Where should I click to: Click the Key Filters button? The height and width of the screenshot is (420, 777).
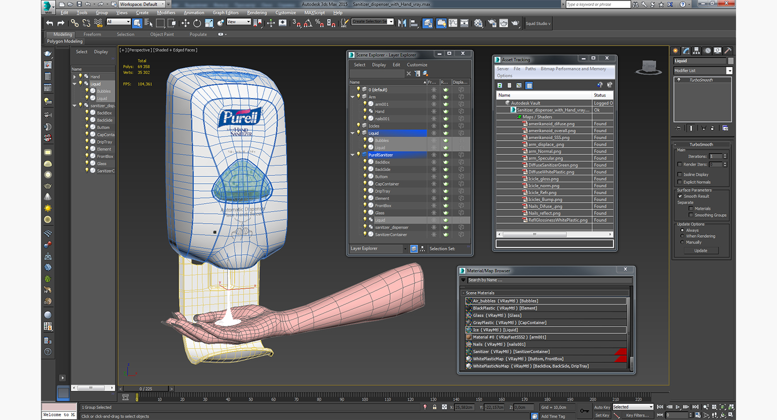click(638, 415)
